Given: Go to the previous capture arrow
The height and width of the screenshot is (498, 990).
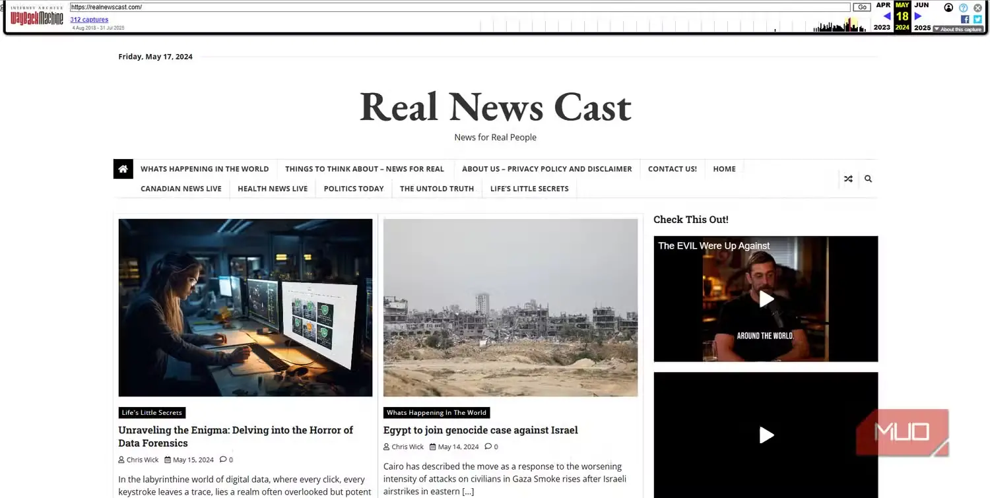Looking at the screenshot, I should (x=886, y=16).
